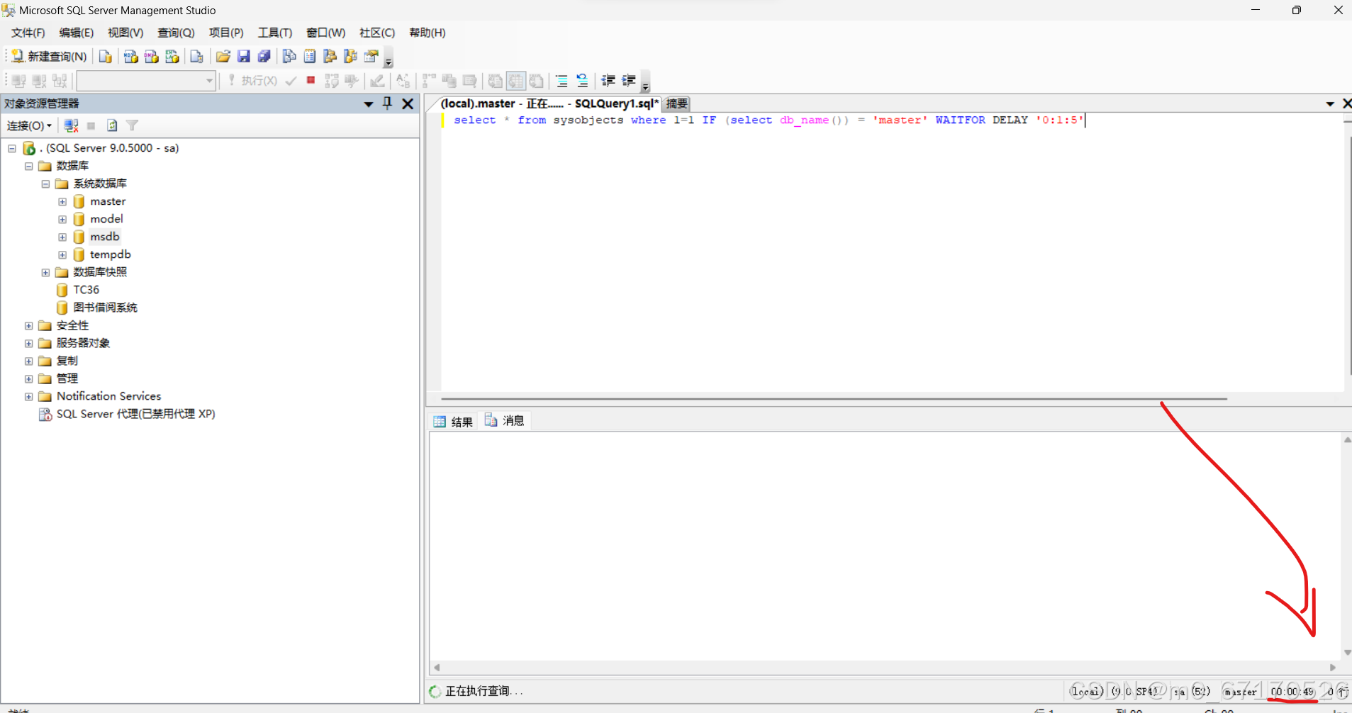
Task: Open the 文件(F) menu
Action: point(28,33)
